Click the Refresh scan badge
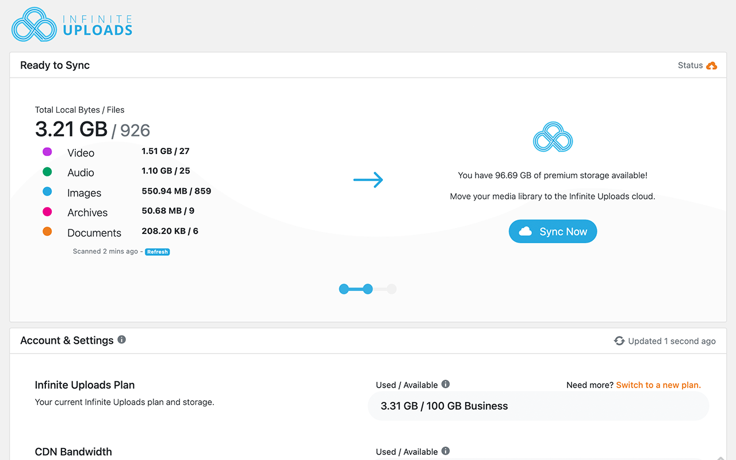 coord(158,252)
